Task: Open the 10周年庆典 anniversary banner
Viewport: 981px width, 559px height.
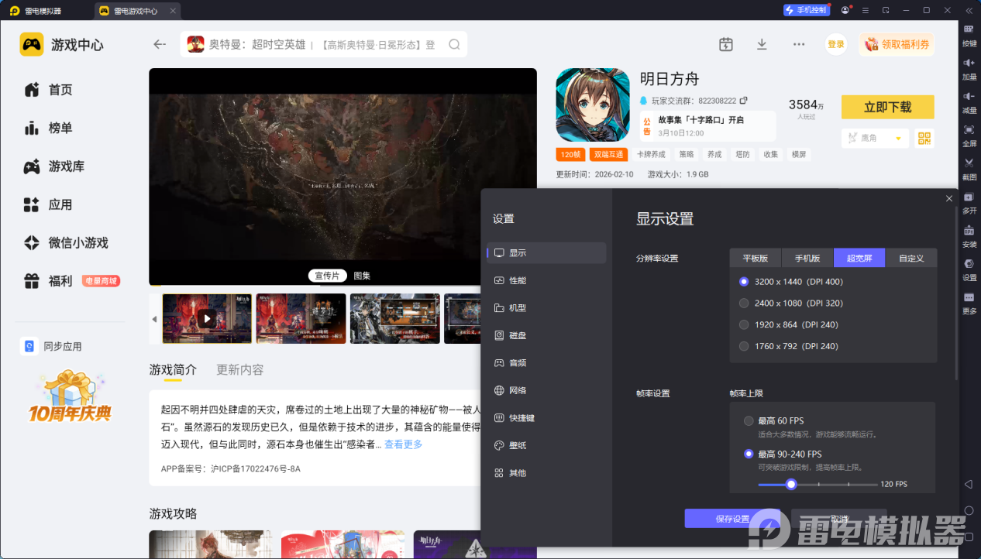Action: coord(70,396)
